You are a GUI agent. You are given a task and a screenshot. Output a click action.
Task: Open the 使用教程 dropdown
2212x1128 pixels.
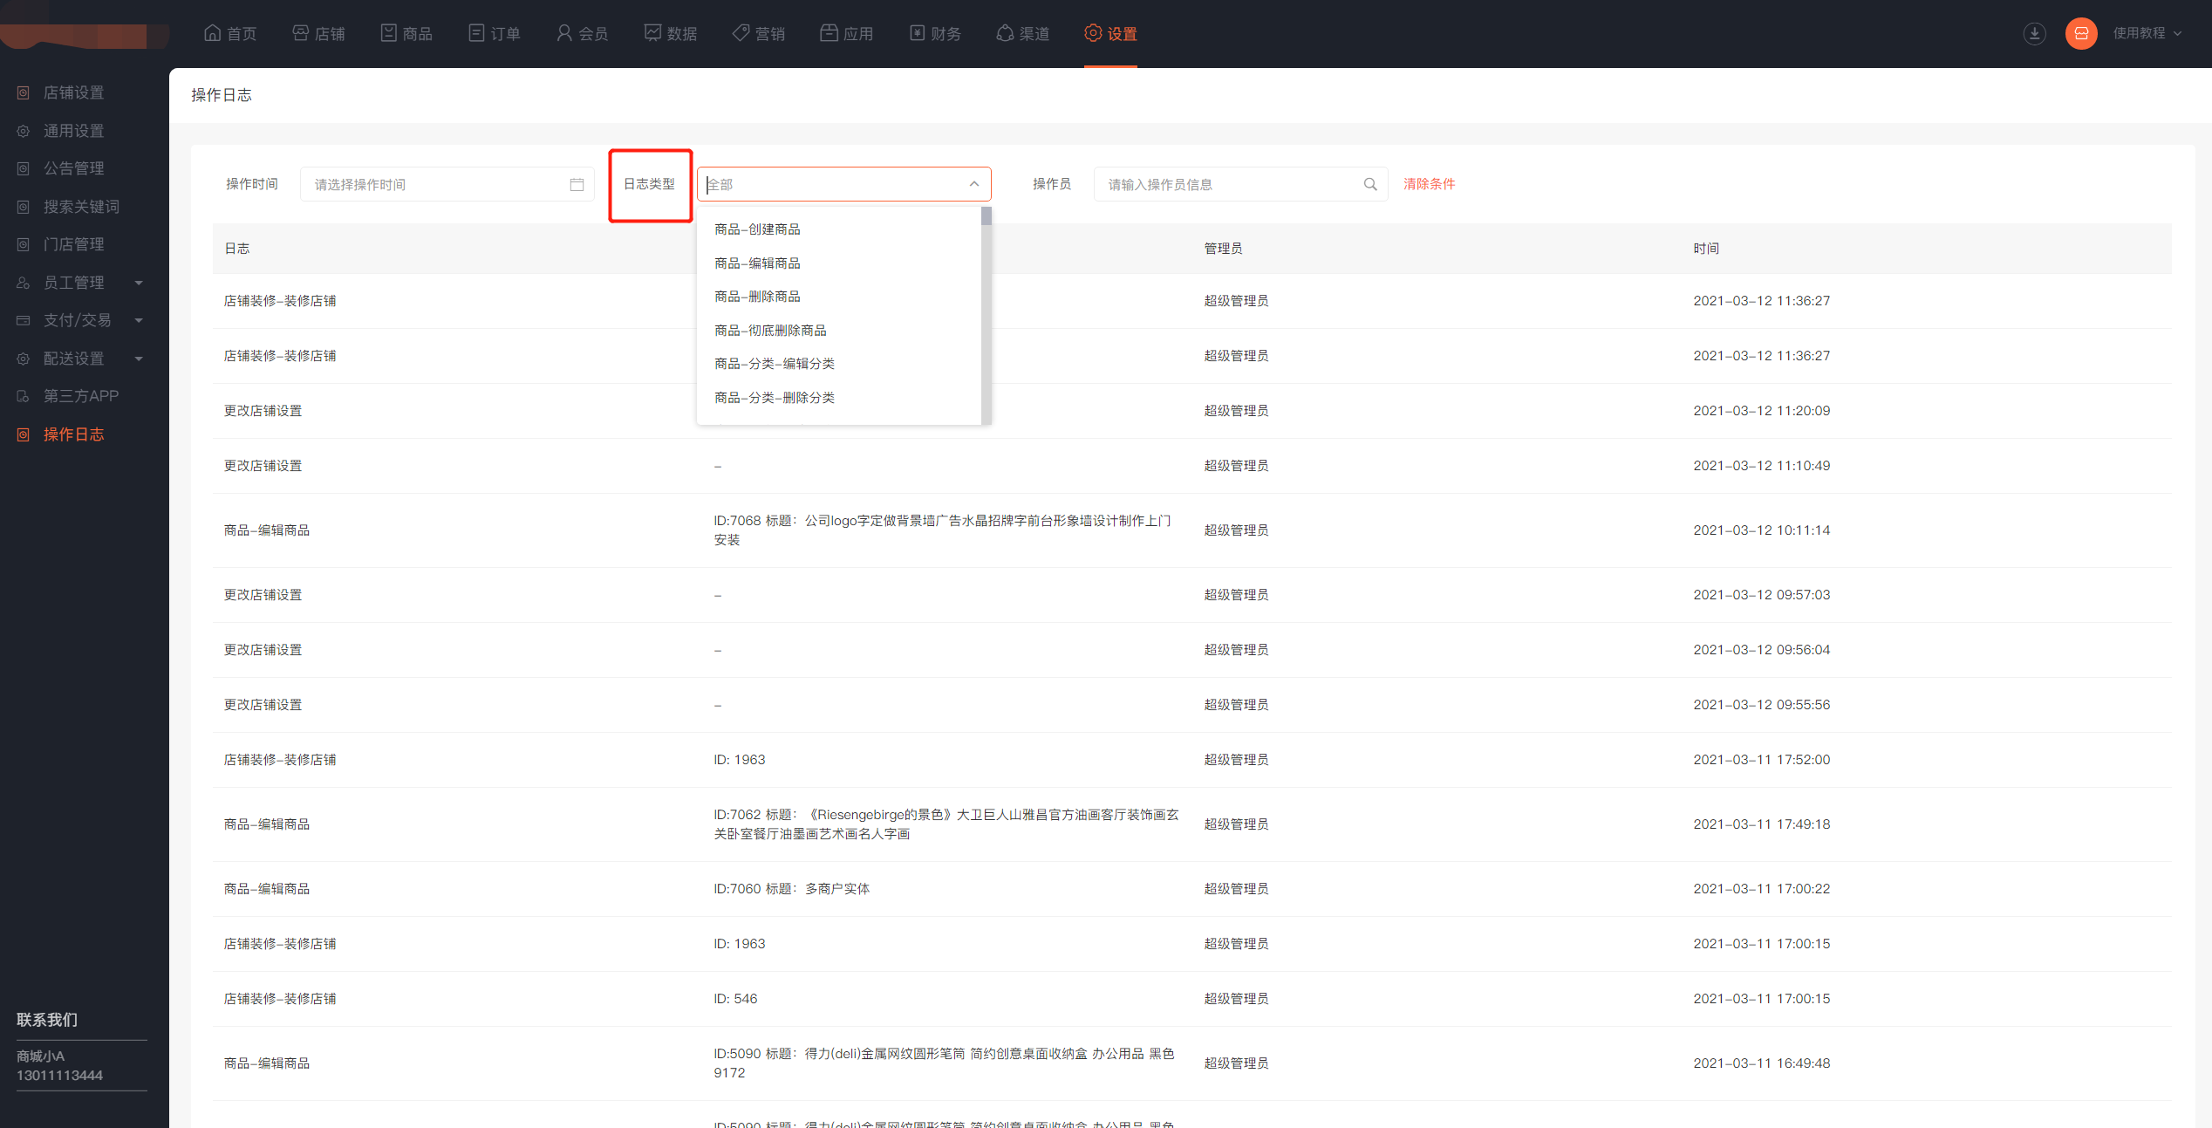click(2147, 33)
